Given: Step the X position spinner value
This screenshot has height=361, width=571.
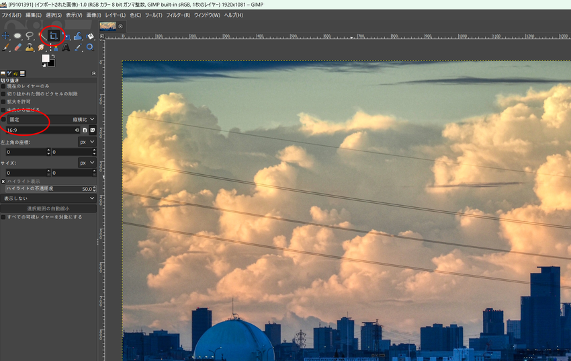Looking at the screenshot, I should (x=48, y=152).
